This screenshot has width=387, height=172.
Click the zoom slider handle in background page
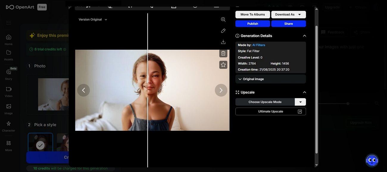348,103
